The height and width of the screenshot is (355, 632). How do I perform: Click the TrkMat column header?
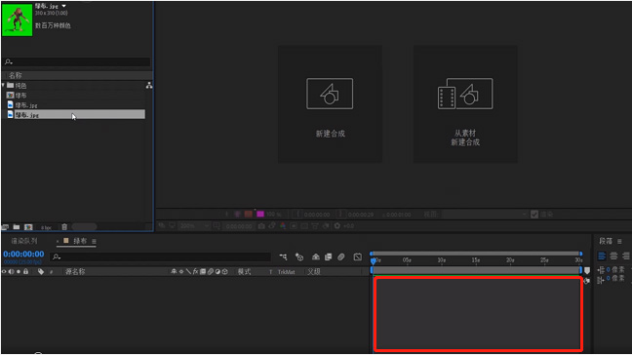pyautogui.click(x=286, y=272)
